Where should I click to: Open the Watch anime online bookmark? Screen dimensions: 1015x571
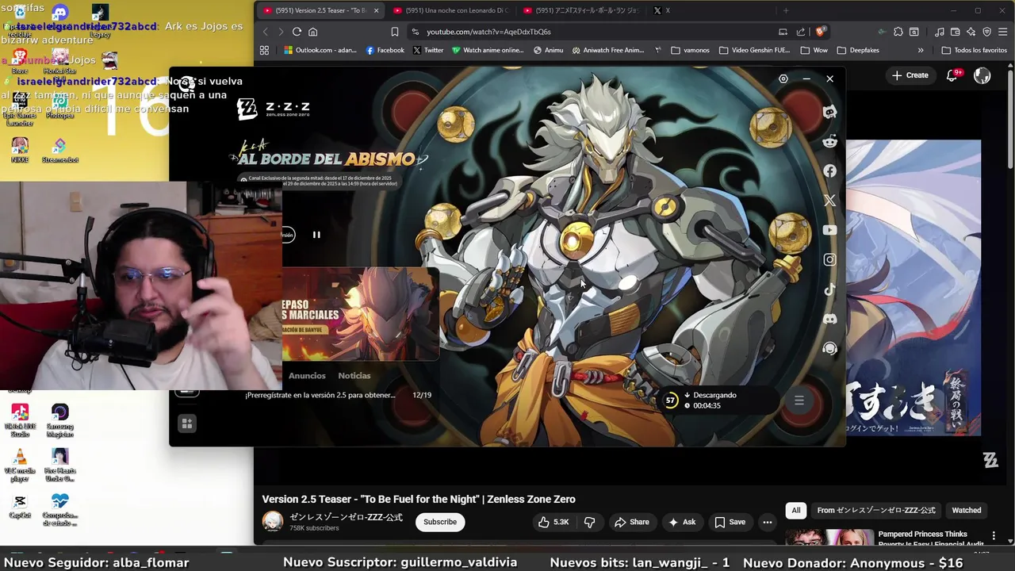pos(488,50)
